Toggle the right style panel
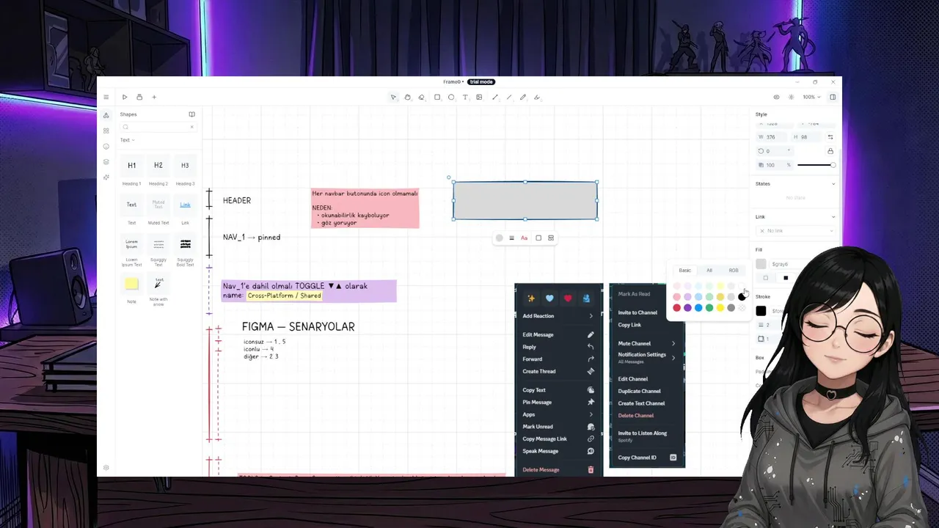Viewport: 939px width, 528px height. (x=833, y=97)
